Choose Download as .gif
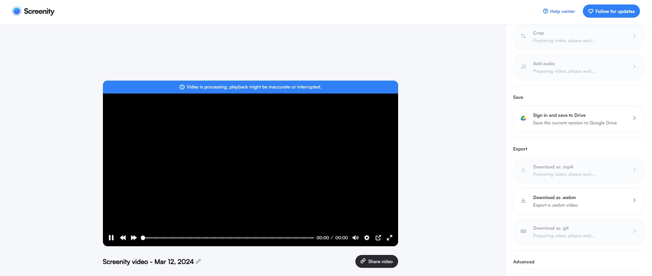 point(579,232)
